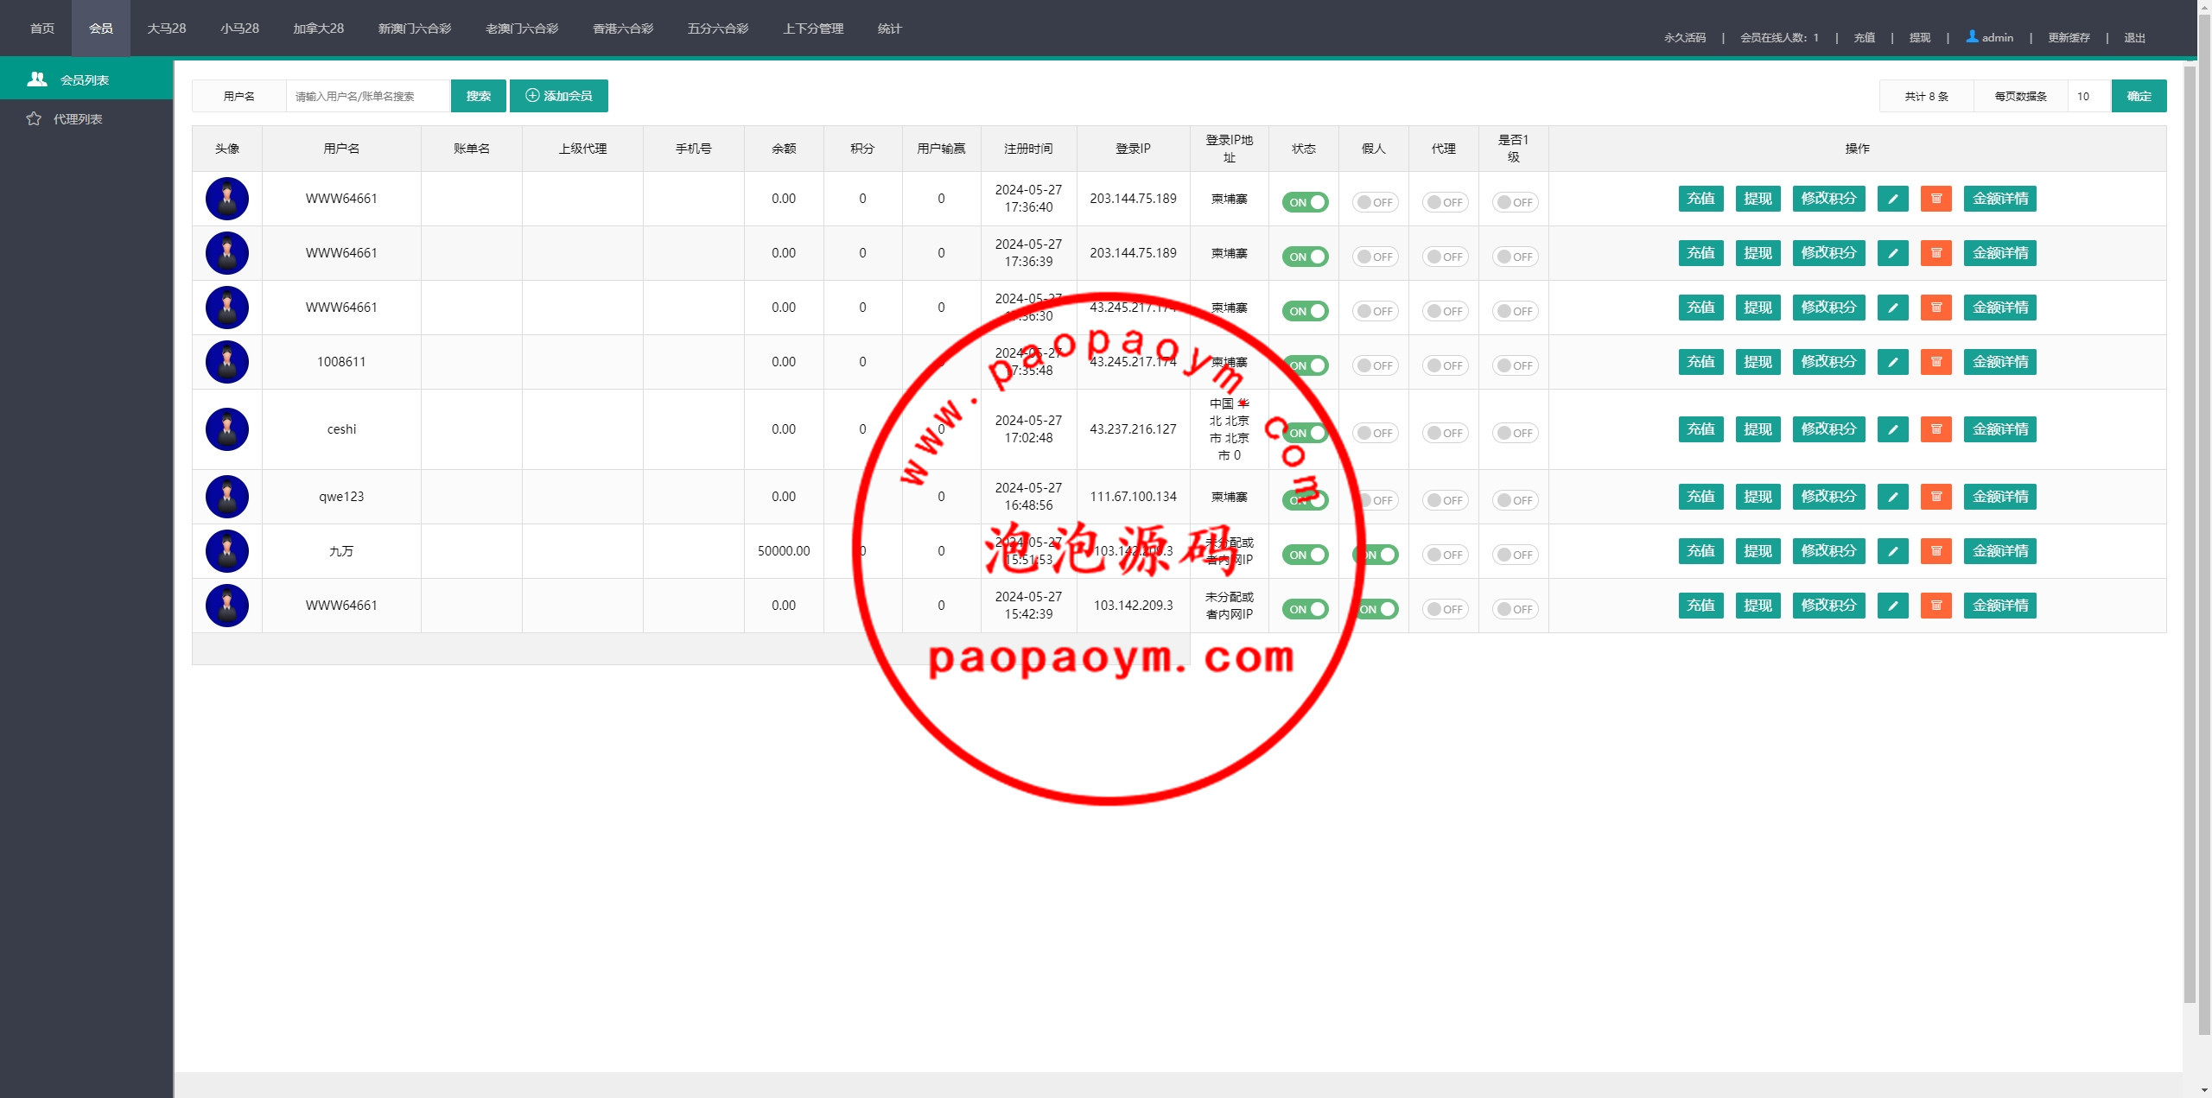Click the admin user icon in header
Viewport: 2212px width, 1098px height.
[1972, 36]
